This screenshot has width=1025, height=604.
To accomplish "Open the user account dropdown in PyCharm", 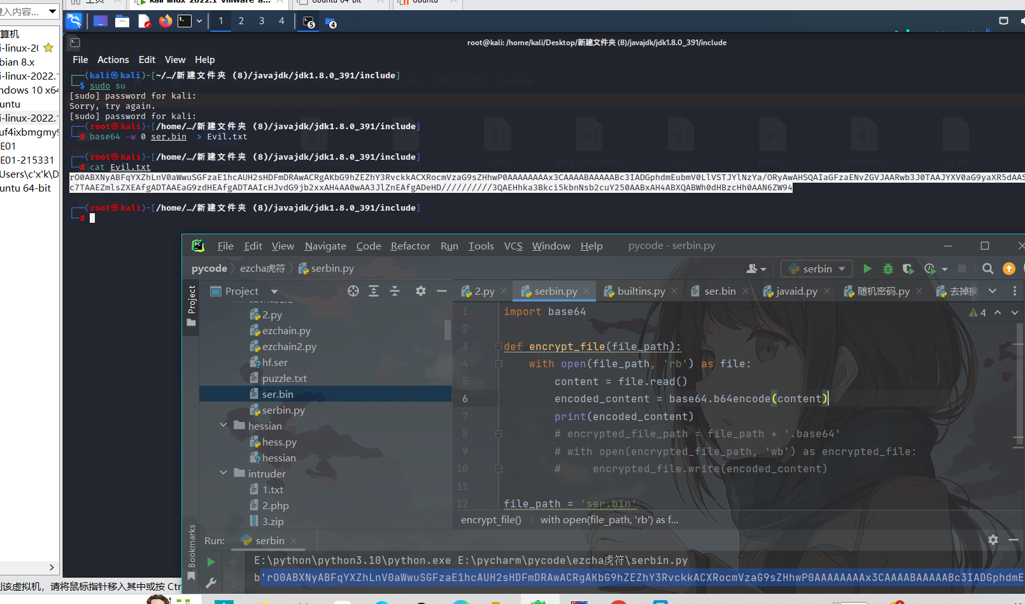I will [x=756, y=269].
